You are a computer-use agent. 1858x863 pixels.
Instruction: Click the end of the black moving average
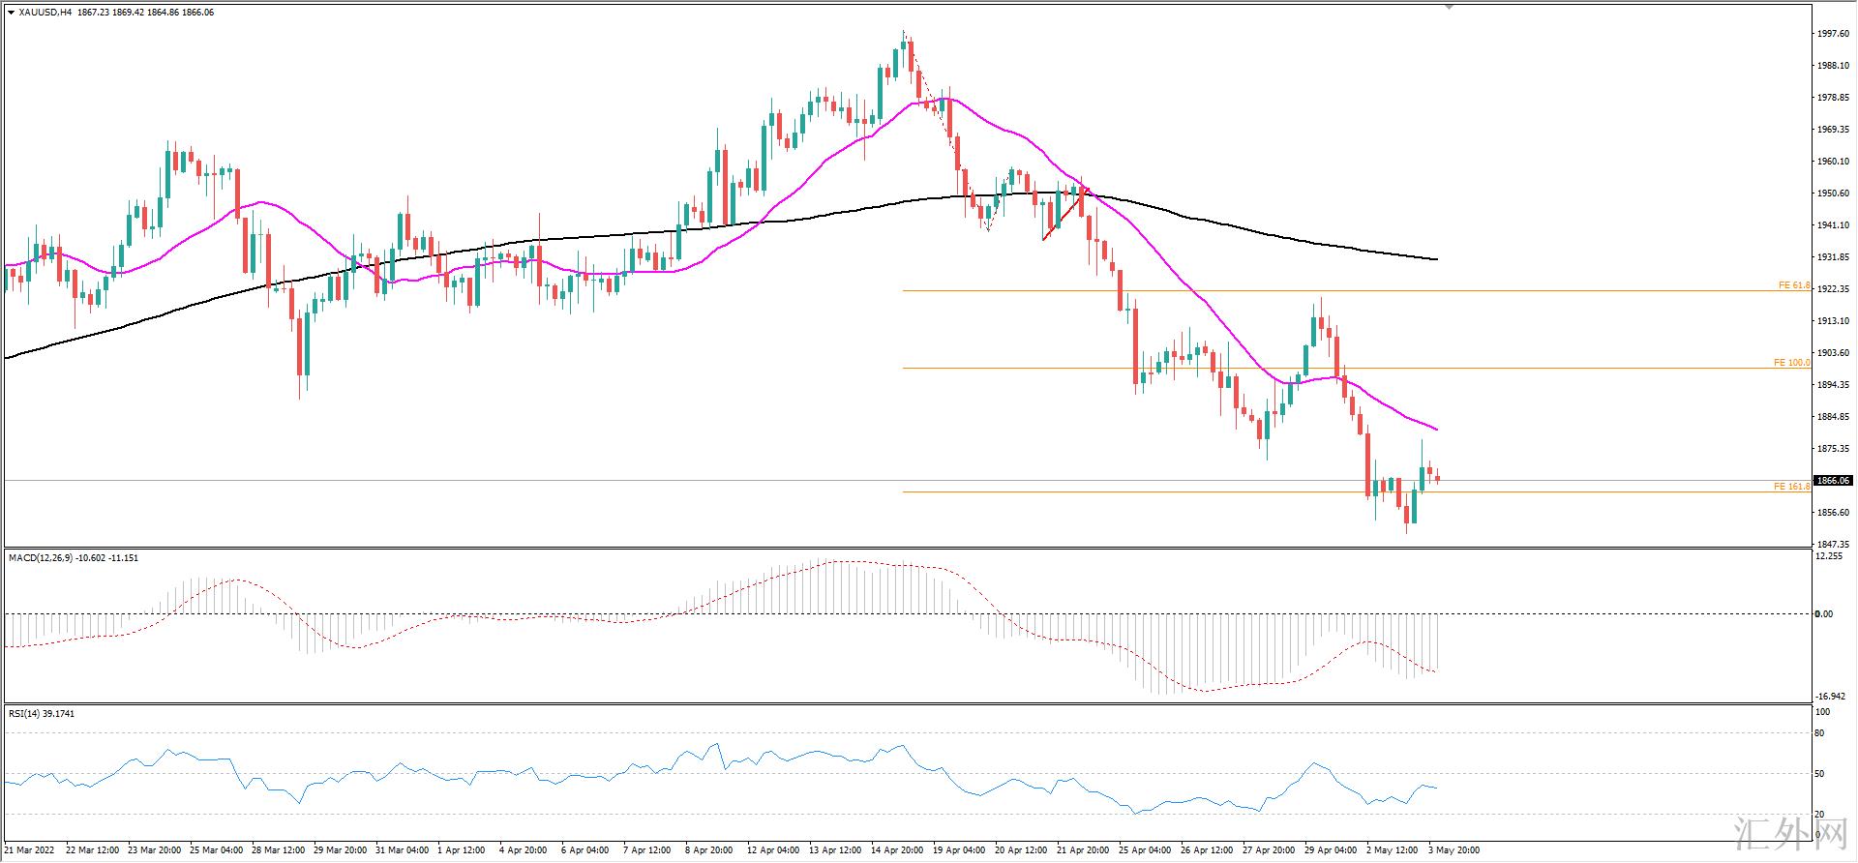click(1437, 259)
